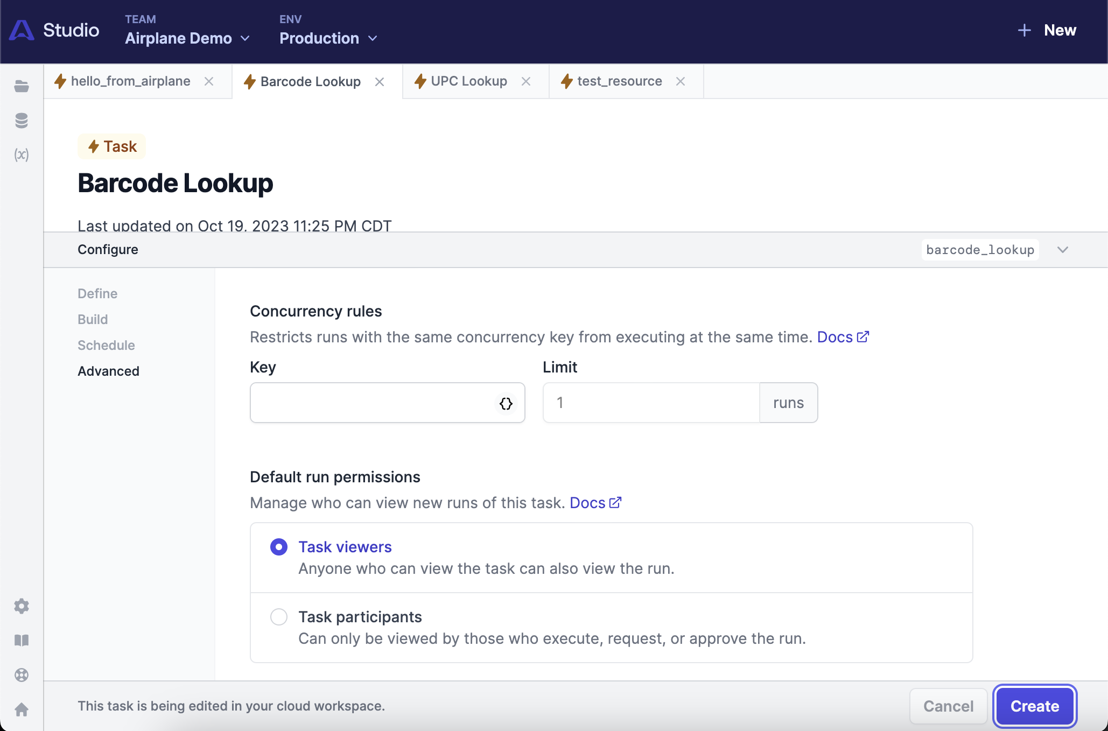Click the 'Concurrency rules' heading
Viewport: 1108px width, 731px height.
316,311
